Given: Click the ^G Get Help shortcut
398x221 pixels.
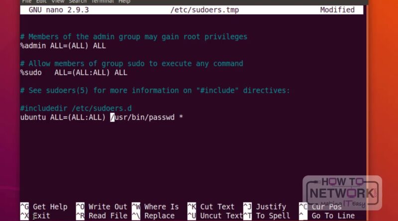Looking at the screenshot, I should pyautogui.click(x=44, y=207).
